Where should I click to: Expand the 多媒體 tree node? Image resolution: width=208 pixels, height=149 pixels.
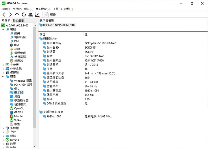coord(3,128)
